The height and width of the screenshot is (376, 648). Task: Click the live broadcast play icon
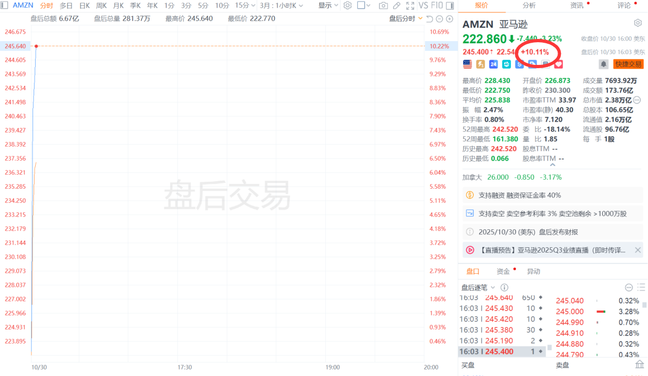tap(470, 250)
